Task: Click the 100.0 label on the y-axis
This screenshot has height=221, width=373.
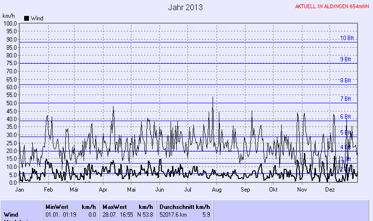Action: 10,23
